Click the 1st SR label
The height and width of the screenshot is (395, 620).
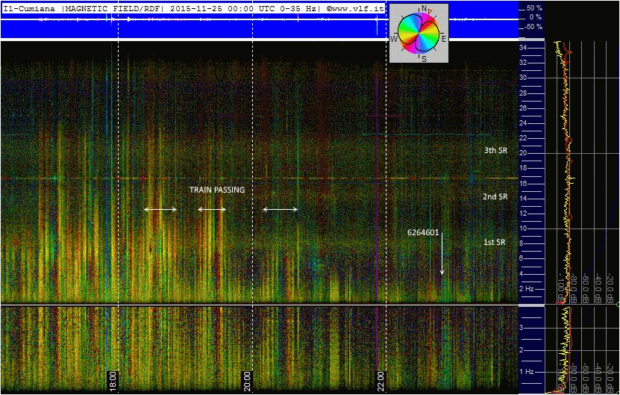[495, 243]
